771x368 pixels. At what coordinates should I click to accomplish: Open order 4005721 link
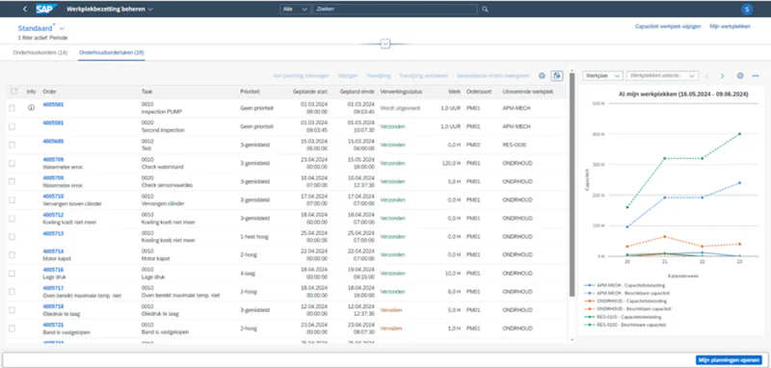53,325
